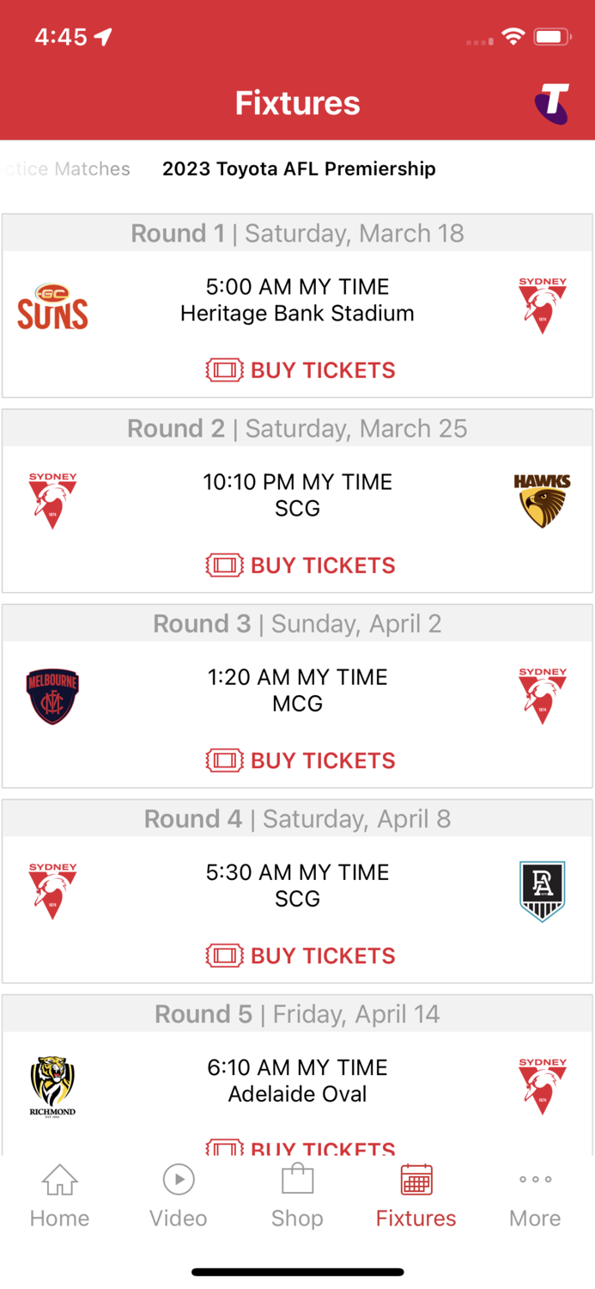This screenshot has width=595, height=1289.
Task: Open the Home tab icon
Action: [x=58, y=1179]
